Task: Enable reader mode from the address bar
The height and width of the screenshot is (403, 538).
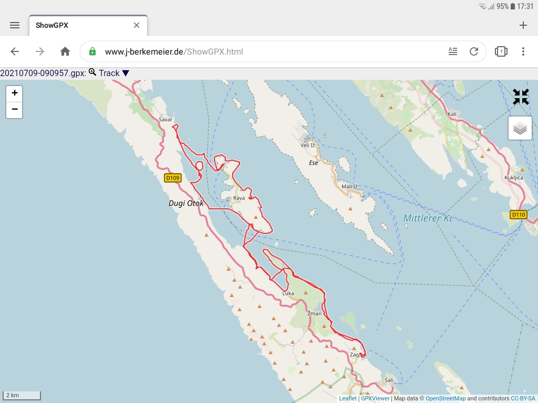Action: (452, 51)
